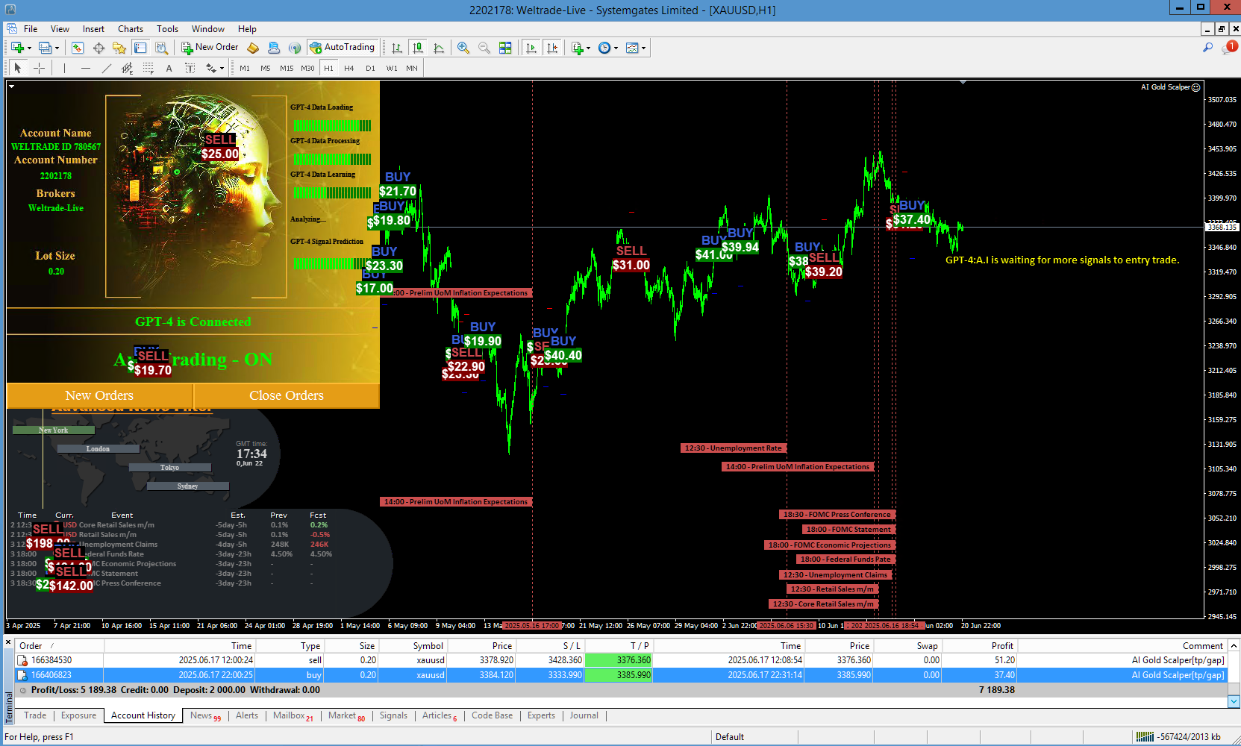Expand the New Chart dropdown arrow
Viewport: 1241px width, 746px height.
tap(29, 48)
